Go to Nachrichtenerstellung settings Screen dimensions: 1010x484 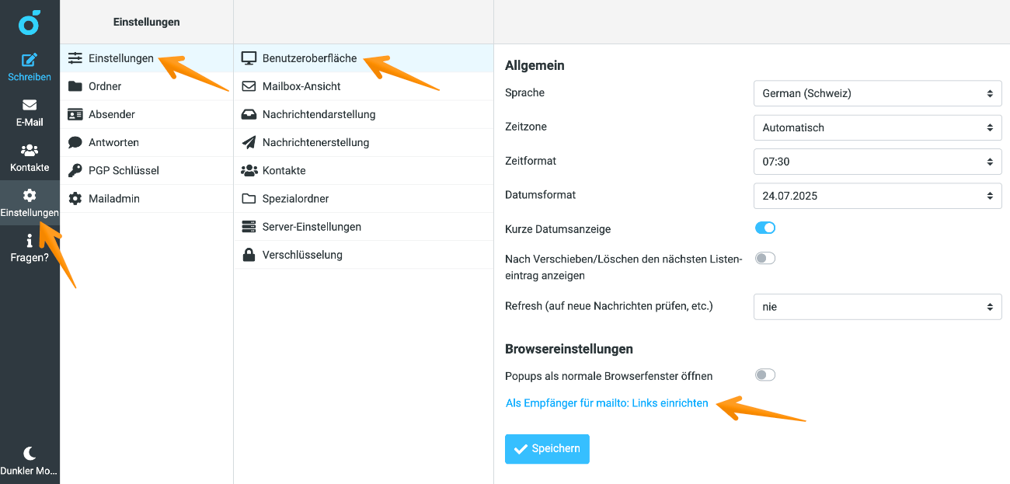pos(315,142)
